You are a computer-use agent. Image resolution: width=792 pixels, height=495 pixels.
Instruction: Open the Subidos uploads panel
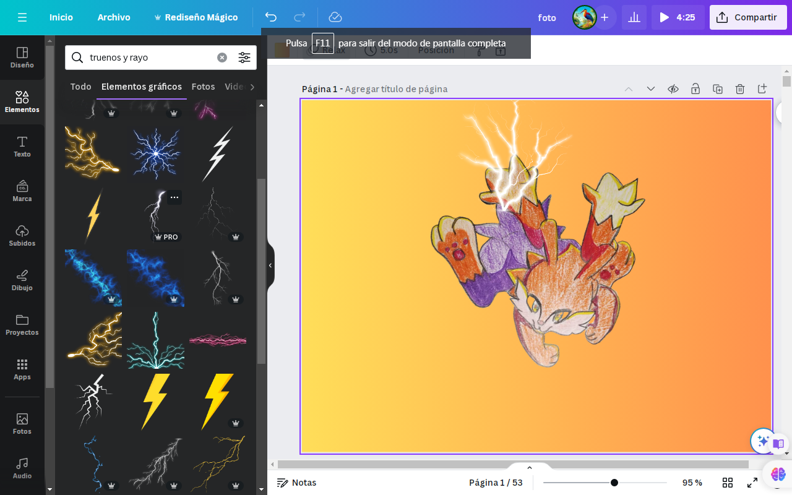click(x=22, y=236)
